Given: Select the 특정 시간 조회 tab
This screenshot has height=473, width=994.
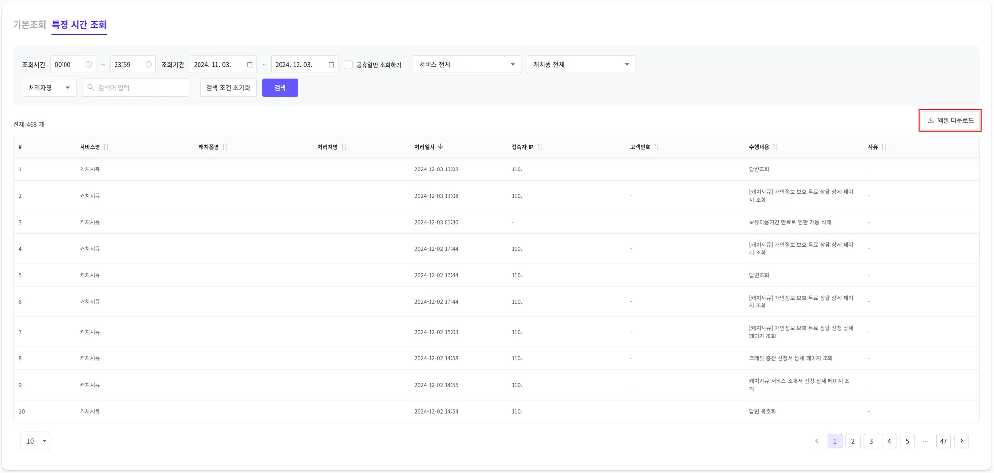Looking at the screenshot, I should tap(79, 25).
